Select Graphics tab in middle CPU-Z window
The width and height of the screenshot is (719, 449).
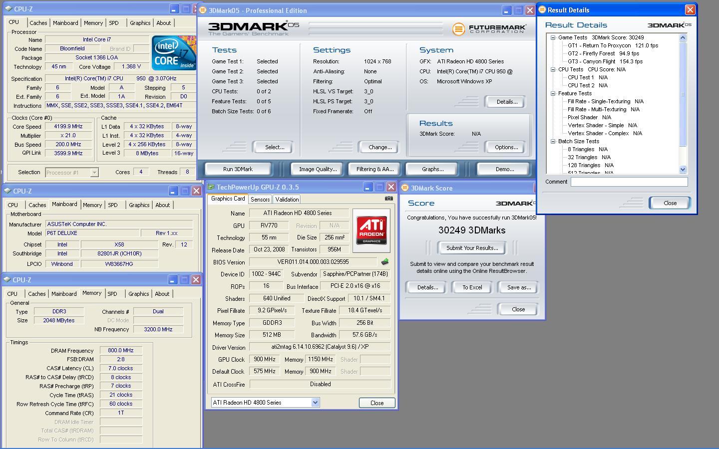coord(139,205)
